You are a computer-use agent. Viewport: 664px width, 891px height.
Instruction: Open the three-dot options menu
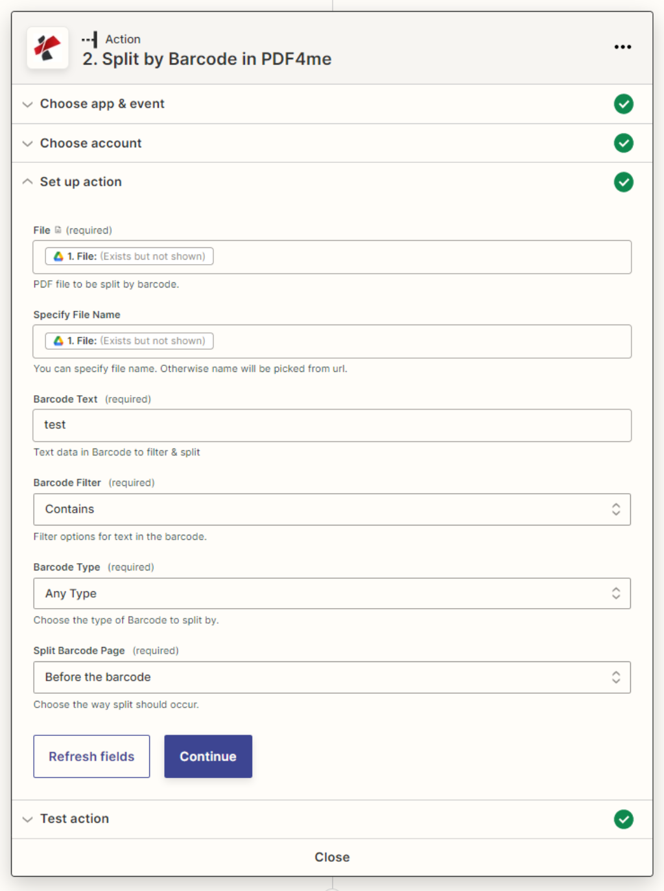pyautogui.click(x=622, y=47)
